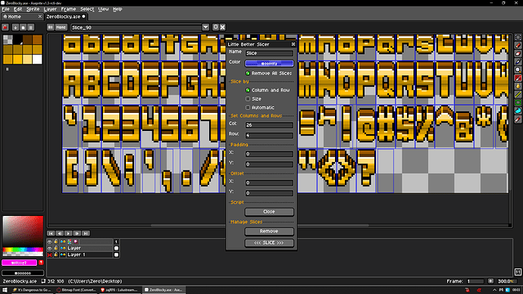Open the advanced mode icon in corner
Screen dimensions: 523x294
click(x=518, y=272)
